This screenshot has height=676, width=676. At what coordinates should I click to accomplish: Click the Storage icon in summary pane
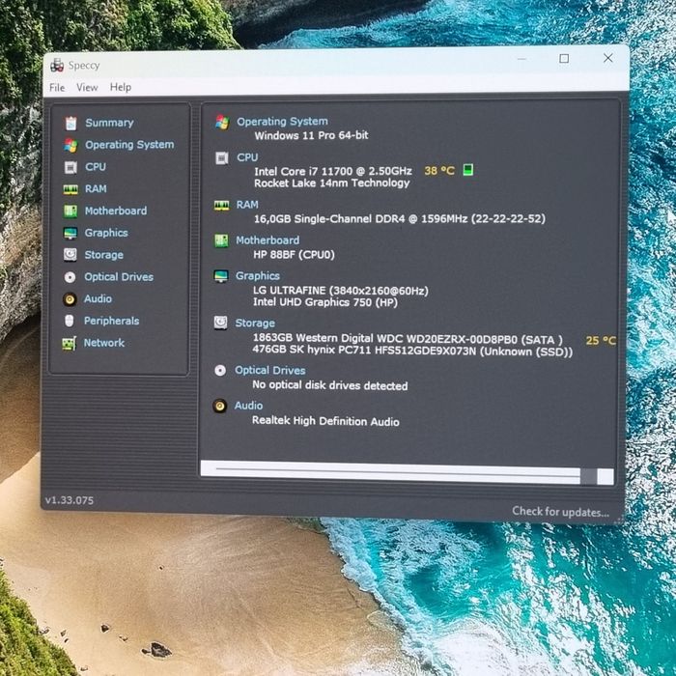[x=220, y=323]
